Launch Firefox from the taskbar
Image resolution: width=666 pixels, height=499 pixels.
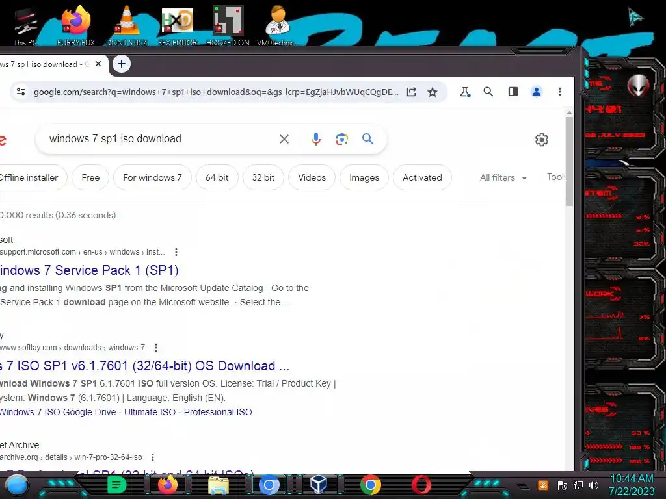pyautogui.click(x=167, y=485)
